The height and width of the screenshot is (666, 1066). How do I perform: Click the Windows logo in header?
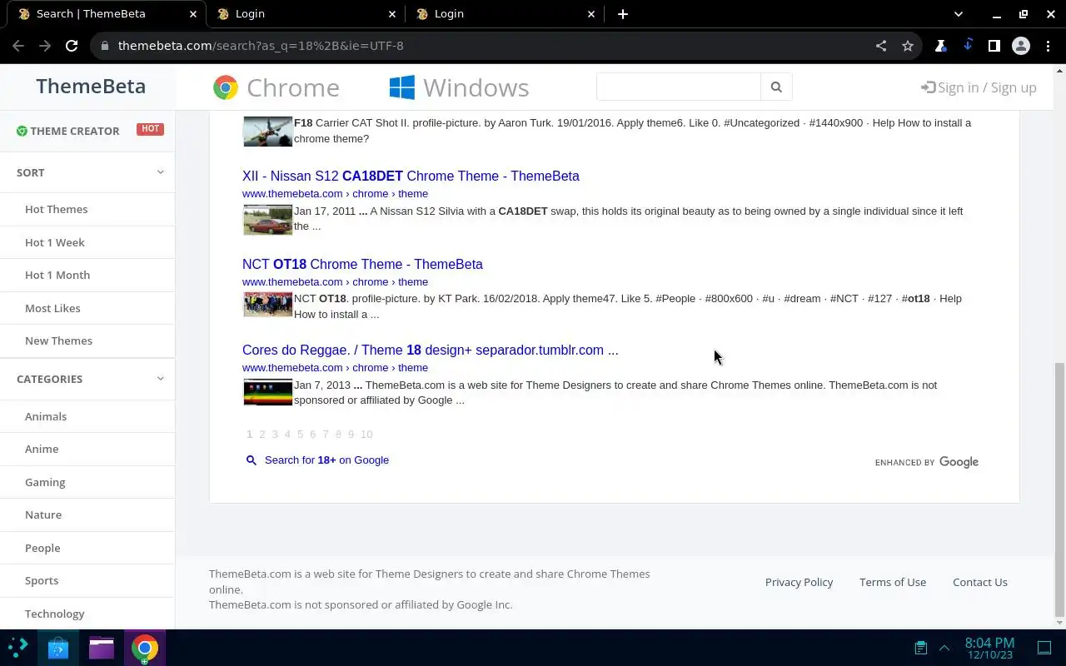click(x=402, y=87)
